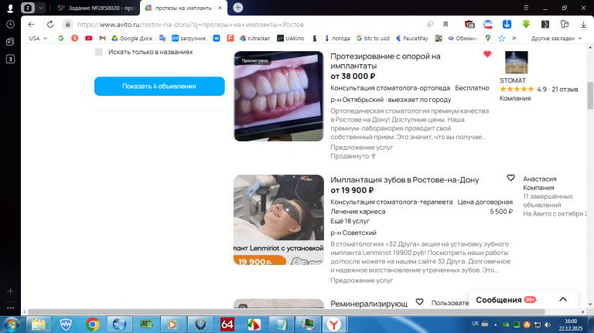Open загрузчик bookmark
The height and width of the screenshot is (333, 594).
(189, 38)
